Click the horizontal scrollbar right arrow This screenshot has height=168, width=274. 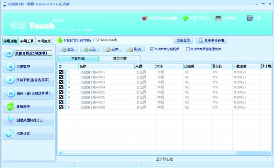[x=269, y=153]
